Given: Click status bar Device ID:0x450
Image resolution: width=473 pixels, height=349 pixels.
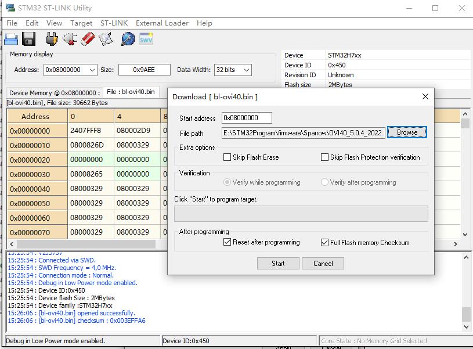Looking at the screenshot, I should pos(186,341).
